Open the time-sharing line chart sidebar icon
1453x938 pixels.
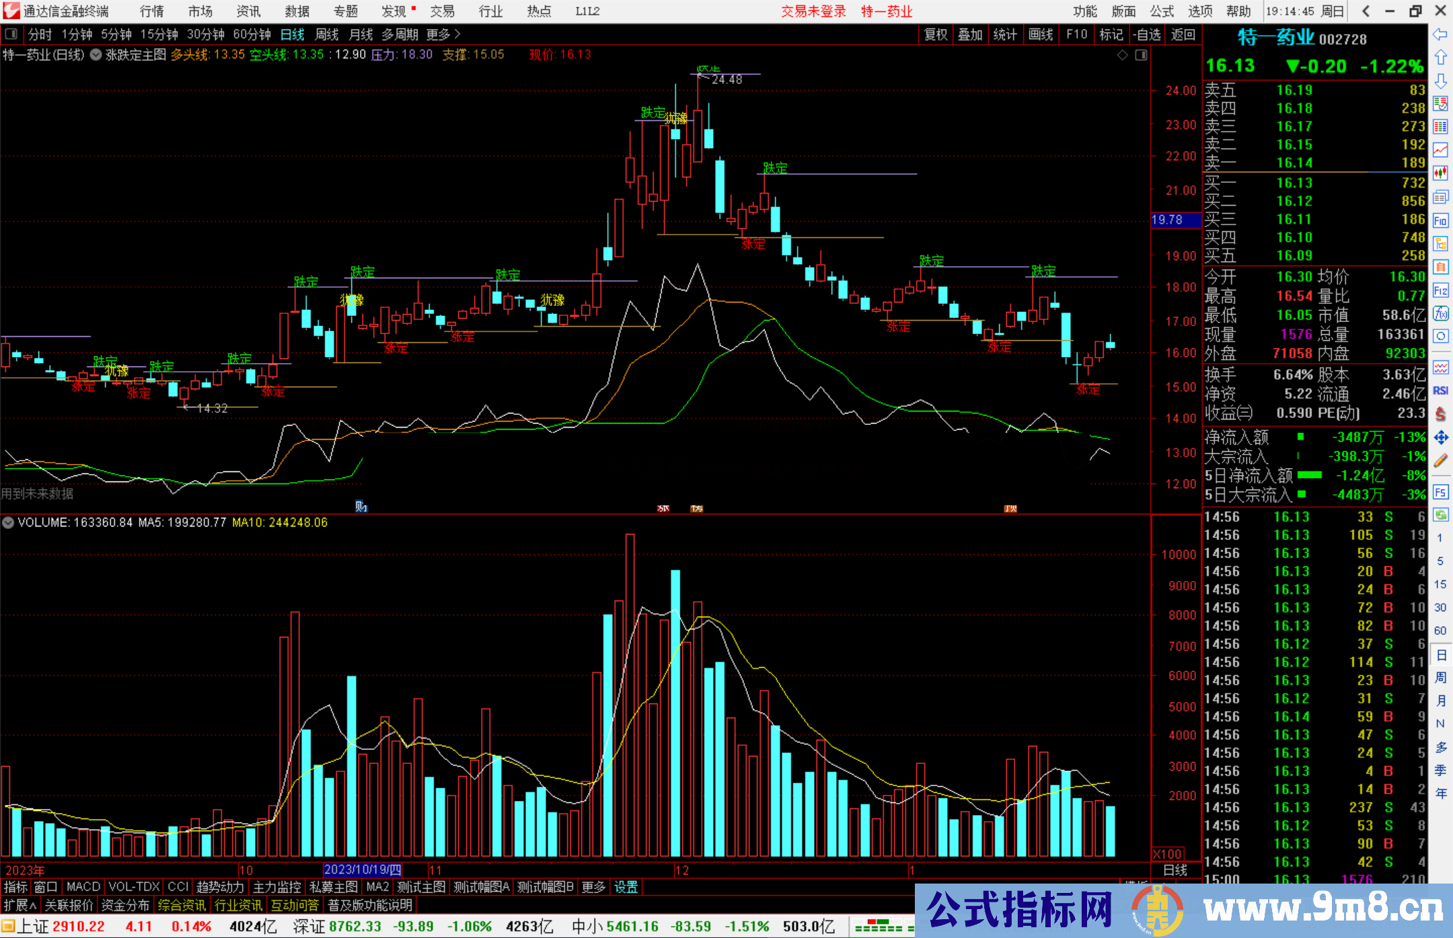coord(1440,150)
